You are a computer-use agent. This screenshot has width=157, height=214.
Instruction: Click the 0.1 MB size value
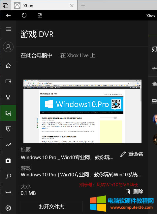click(x=28, y=193)
